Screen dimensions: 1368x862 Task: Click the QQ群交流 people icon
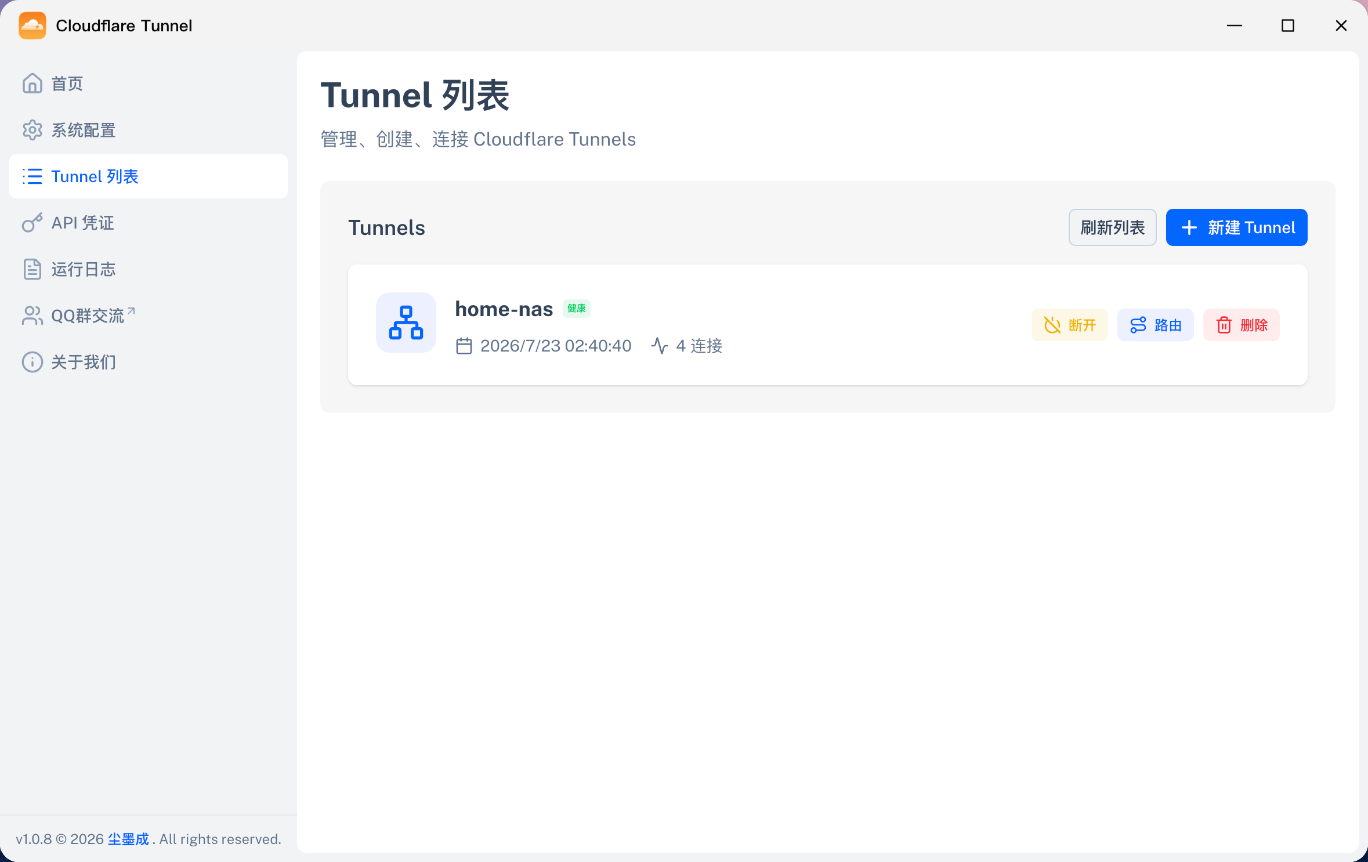click(32, 316)
